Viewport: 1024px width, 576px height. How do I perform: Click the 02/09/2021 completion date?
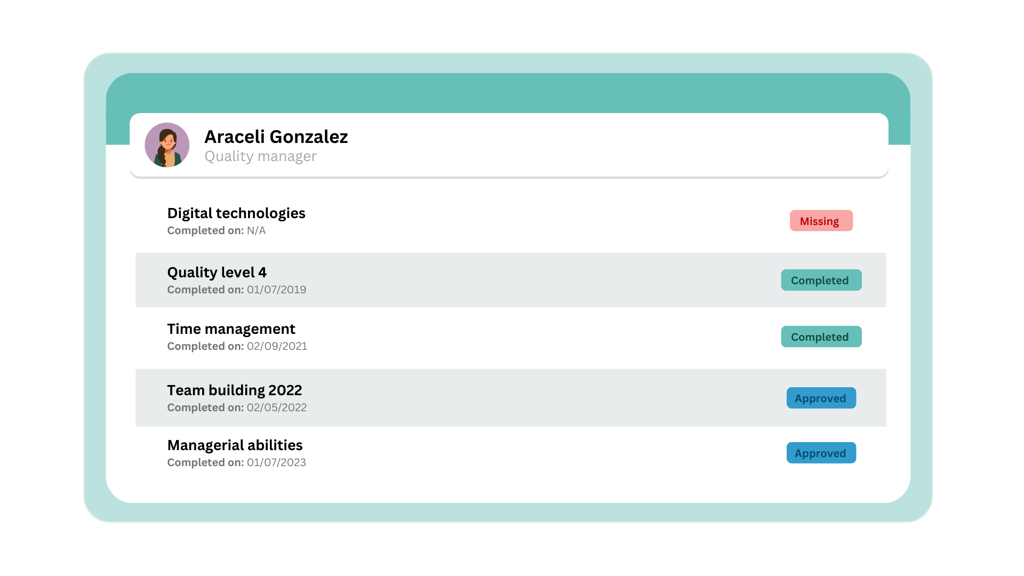[x=277, y=347]
